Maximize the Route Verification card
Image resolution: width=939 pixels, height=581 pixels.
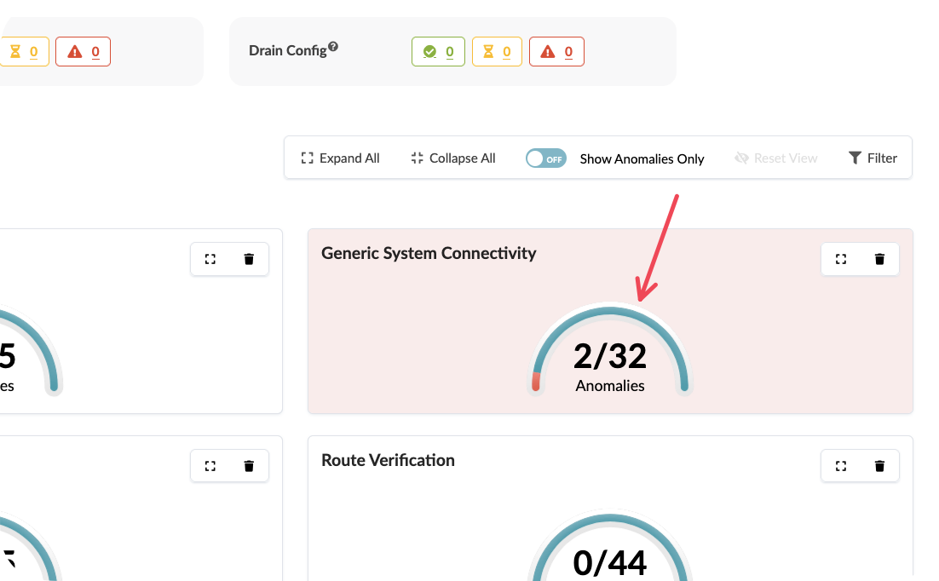pos(841,466)
